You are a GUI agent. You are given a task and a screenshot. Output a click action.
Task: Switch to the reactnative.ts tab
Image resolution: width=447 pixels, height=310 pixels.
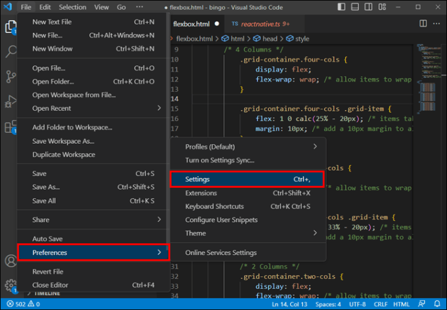coord(261,23)
